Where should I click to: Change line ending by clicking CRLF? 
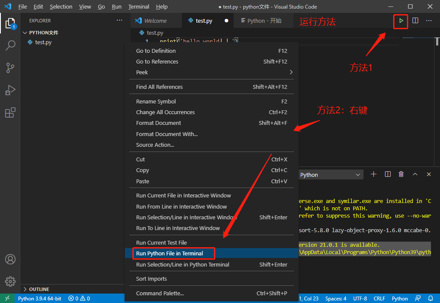[379, 298]
